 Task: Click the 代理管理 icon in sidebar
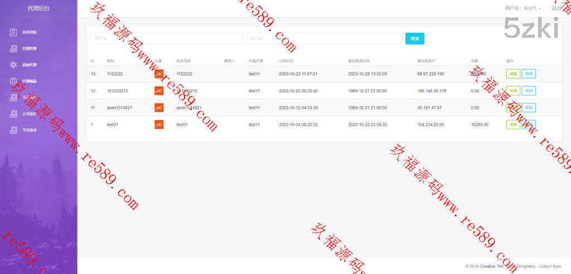[13, 48]
